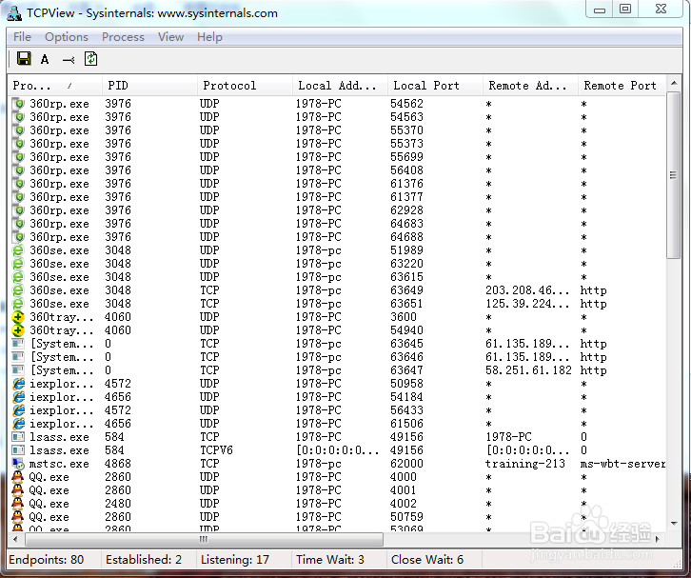Select the 1978-PC remote address of lsass.exe
The width and height of the screenshot is (691, 578).
click(x=508, y=437)
